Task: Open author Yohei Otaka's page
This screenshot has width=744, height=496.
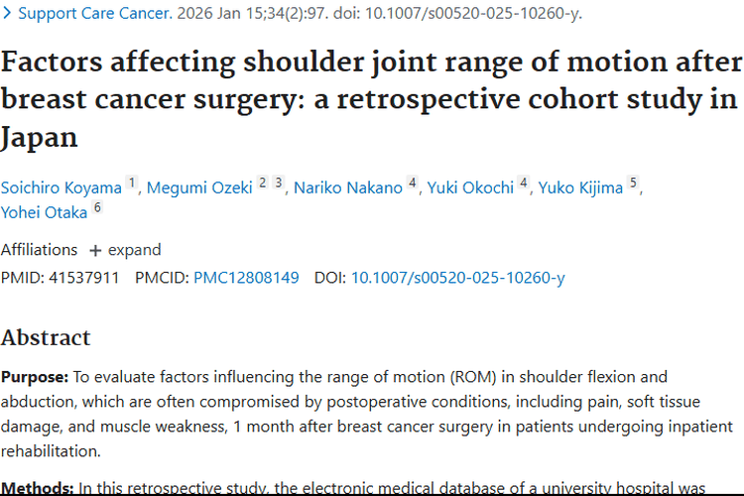Action: 44,211
